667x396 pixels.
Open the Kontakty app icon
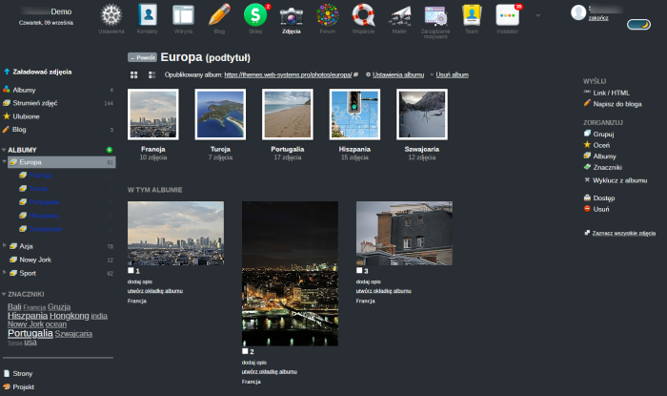click(148, 14)
